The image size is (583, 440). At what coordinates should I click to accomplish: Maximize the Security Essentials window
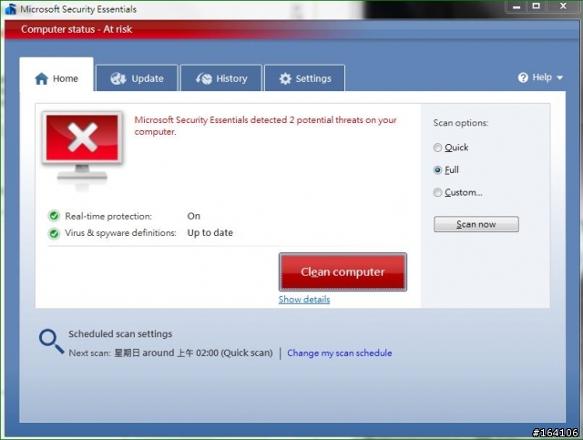point(537,6)
